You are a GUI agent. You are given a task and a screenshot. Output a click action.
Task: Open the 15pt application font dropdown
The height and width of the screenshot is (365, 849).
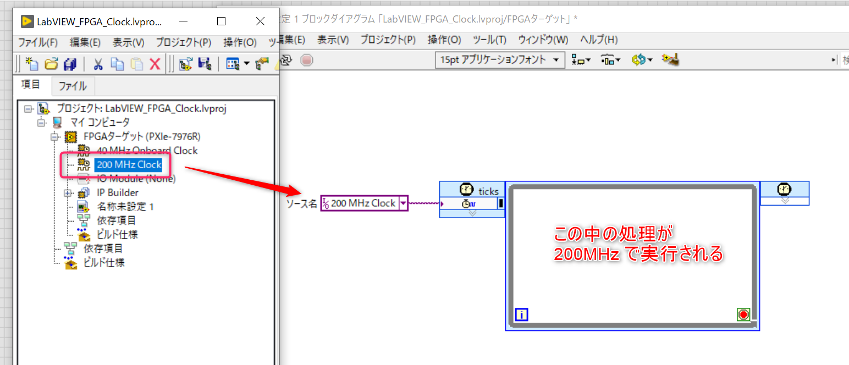point(500,60)
